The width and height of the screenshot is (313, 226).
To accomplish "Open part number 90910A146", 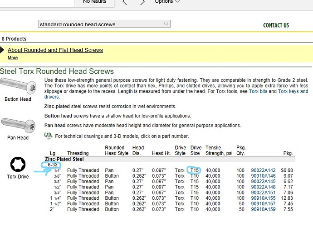I will click(263, 176).
